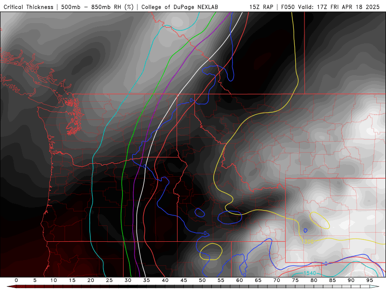The height and width of the screenshot is (289, 386).
Task: Click the '50' value on the colorbar scale
Action: click(x=202, y=280)
